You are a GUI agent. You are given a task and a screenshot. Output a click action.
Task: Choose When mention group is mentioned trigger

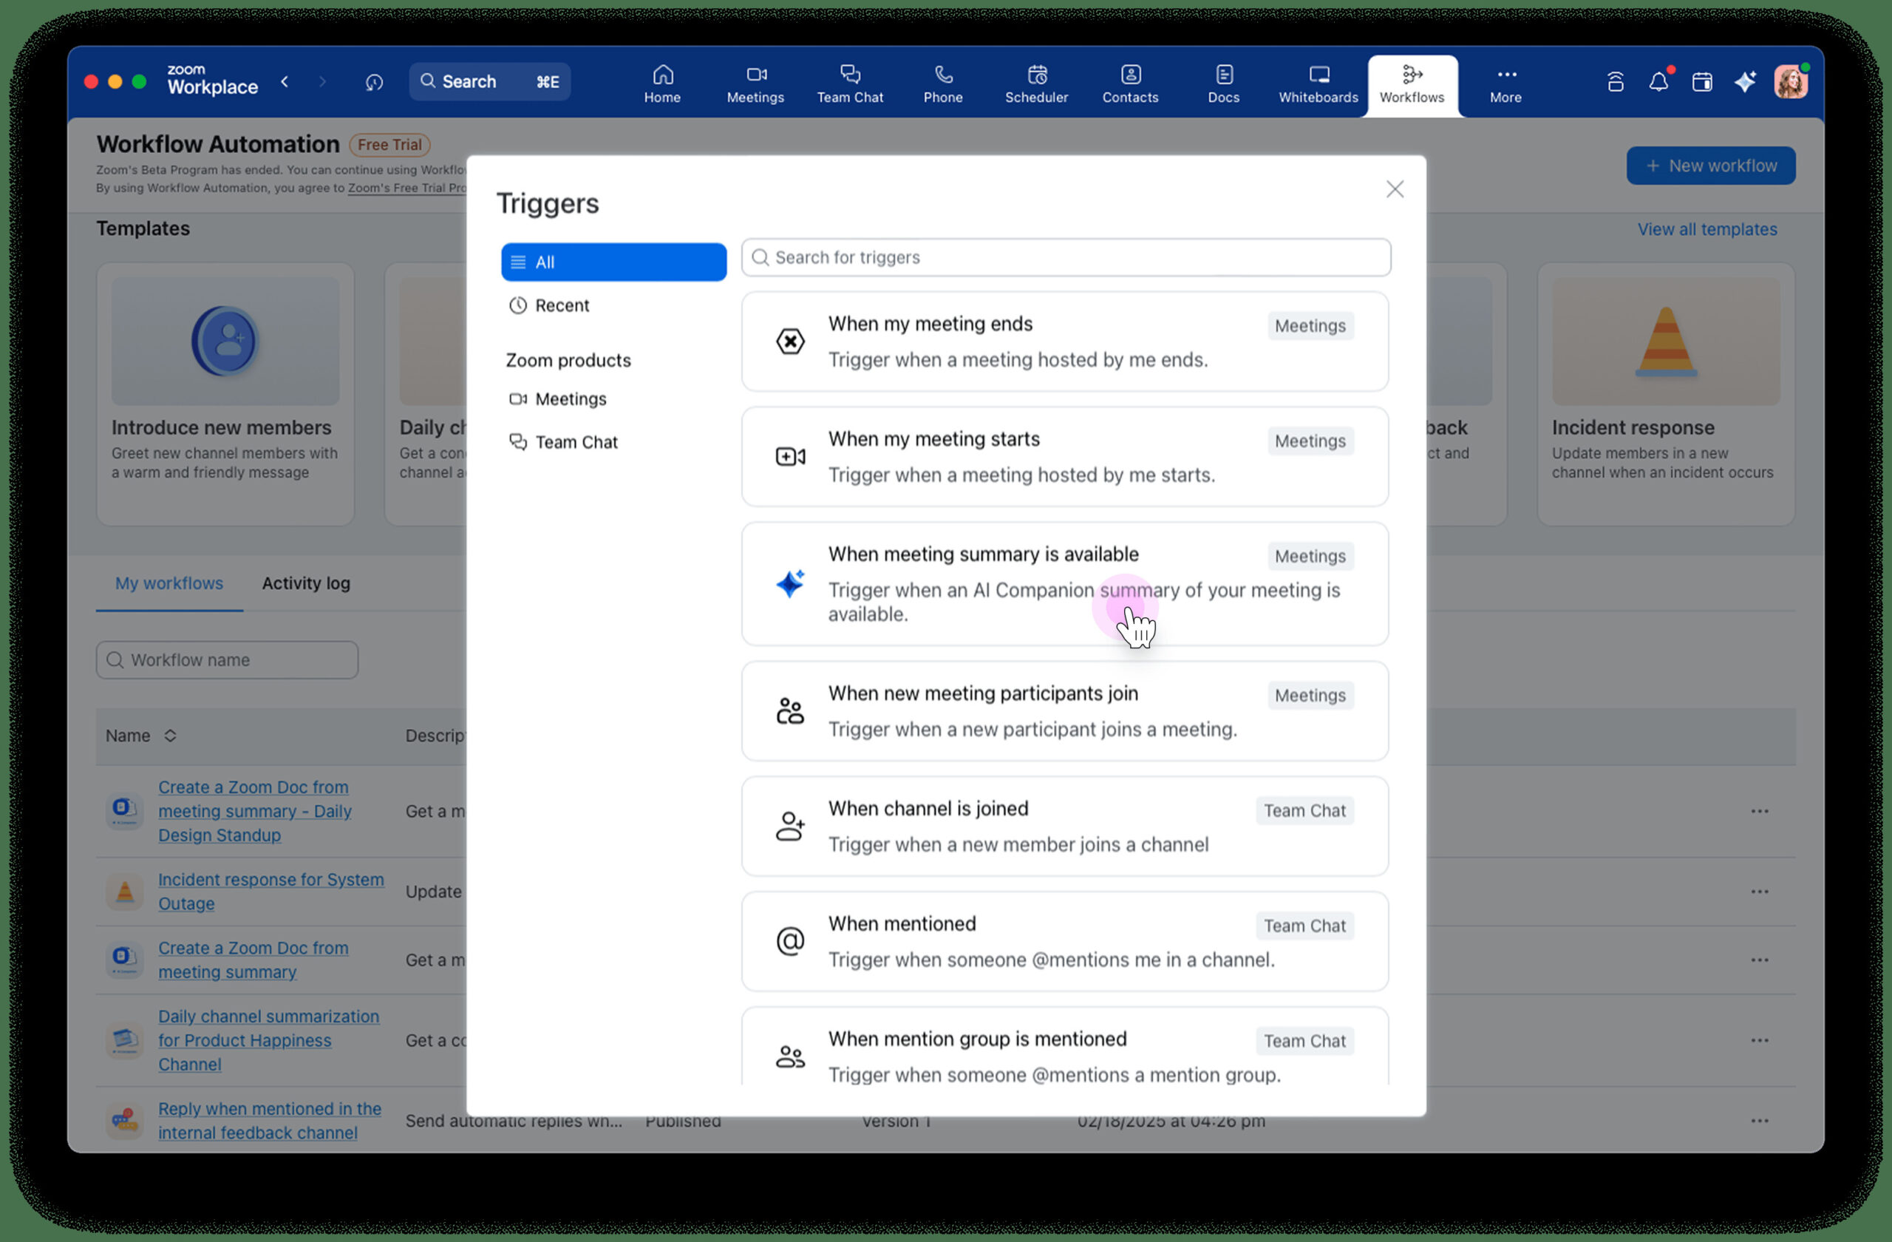1065,1047
